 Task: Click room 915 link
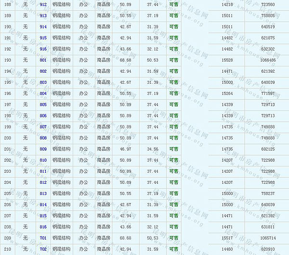43,38
